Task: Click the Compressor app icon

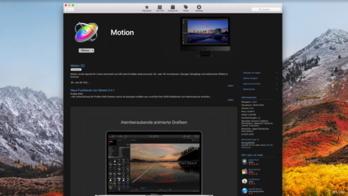Action: (244, 181)
